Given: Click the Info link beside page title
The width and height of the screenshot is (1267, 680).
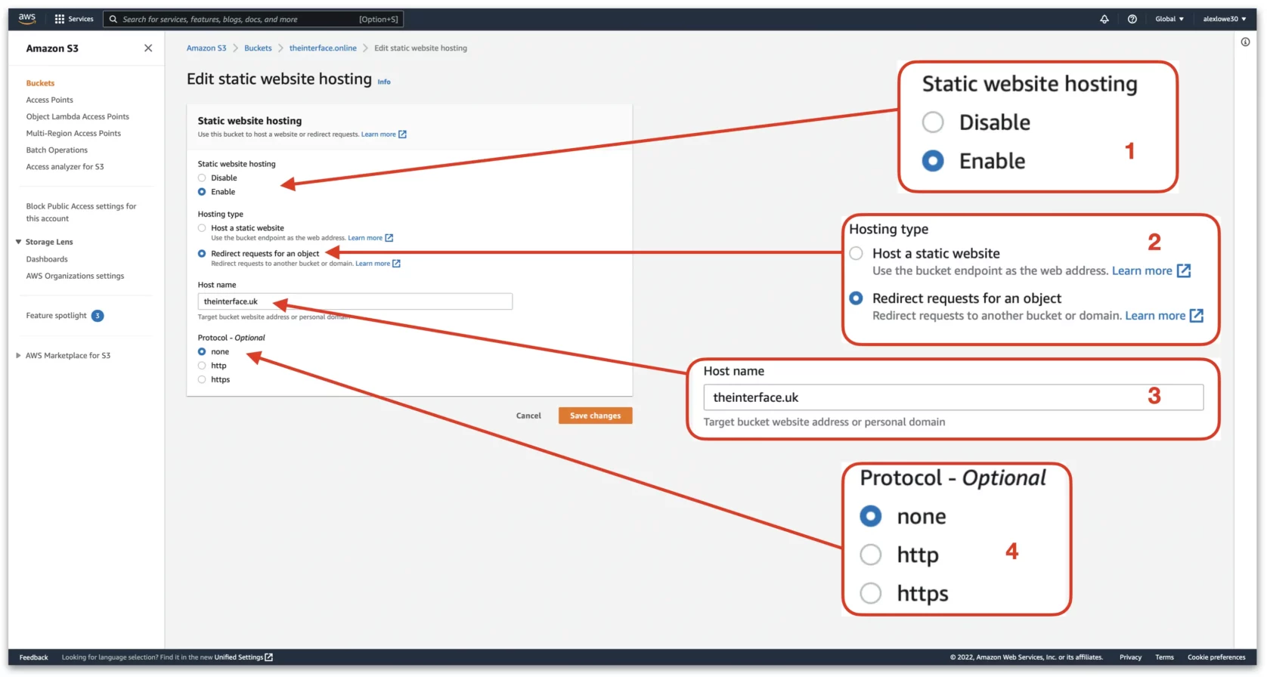Looking at the screenshot, I should pyautogui.click(x=384, y=82).
